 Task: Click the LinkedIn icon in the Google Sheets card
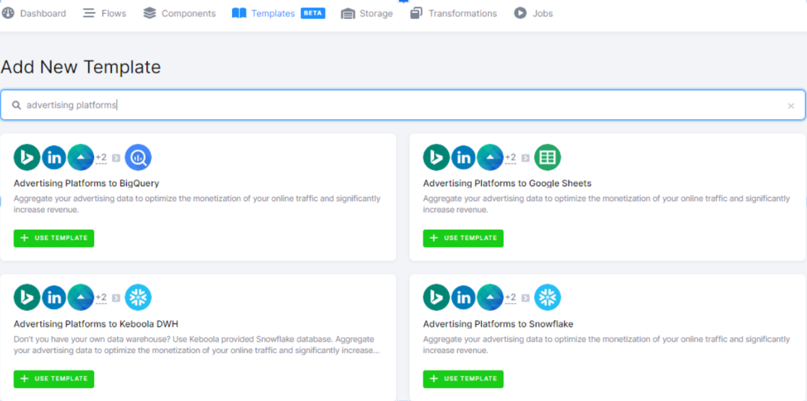464,158
